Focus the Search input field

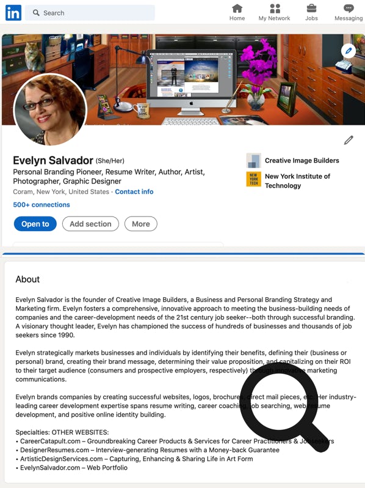[x=90, y=13]
